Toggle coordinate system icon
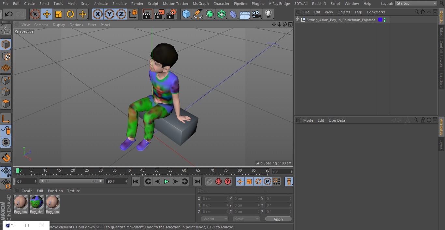 pyautogui.click(x=133, y=14)
